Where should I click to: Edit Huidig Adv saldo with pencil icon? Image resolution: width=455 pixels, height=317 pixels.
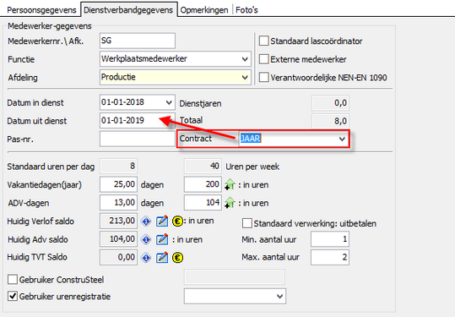162,239
